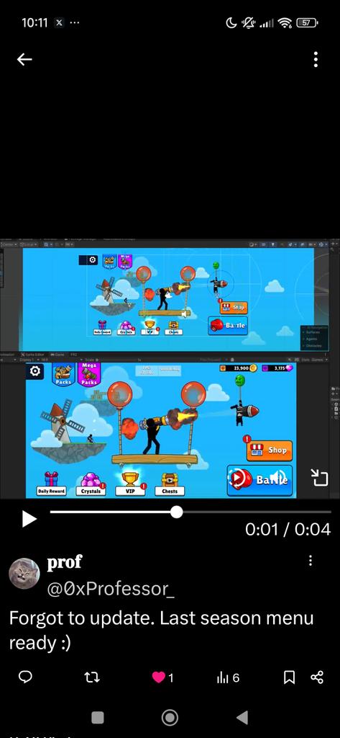Click the 0:01 / 0:04 time display
Viewport: 340px width, 738px height.
point(288,530)
